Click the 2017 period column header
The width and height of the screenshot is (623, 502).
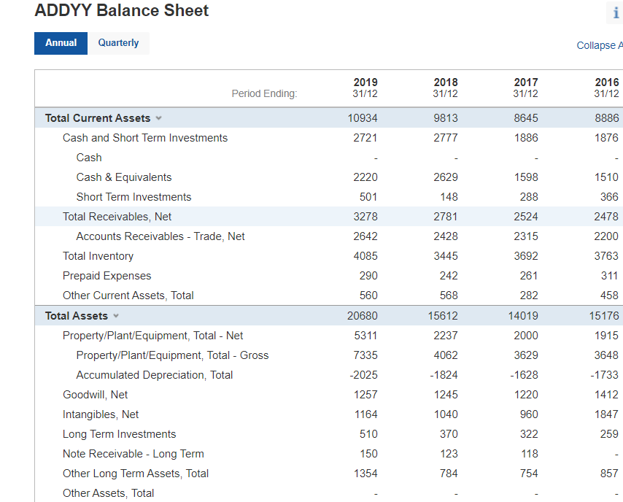(526, 88)
